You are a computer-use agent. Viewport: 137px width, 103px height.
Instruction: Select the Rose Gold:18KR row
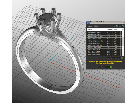click(x=104, y=54)
